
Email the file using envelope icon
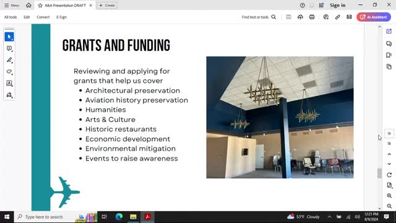[349, 17]
